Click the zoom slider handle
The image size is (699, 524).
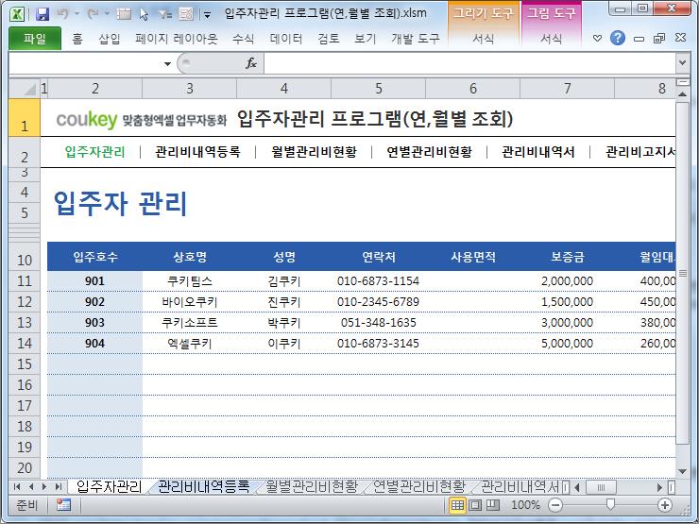tap(611, 504)
